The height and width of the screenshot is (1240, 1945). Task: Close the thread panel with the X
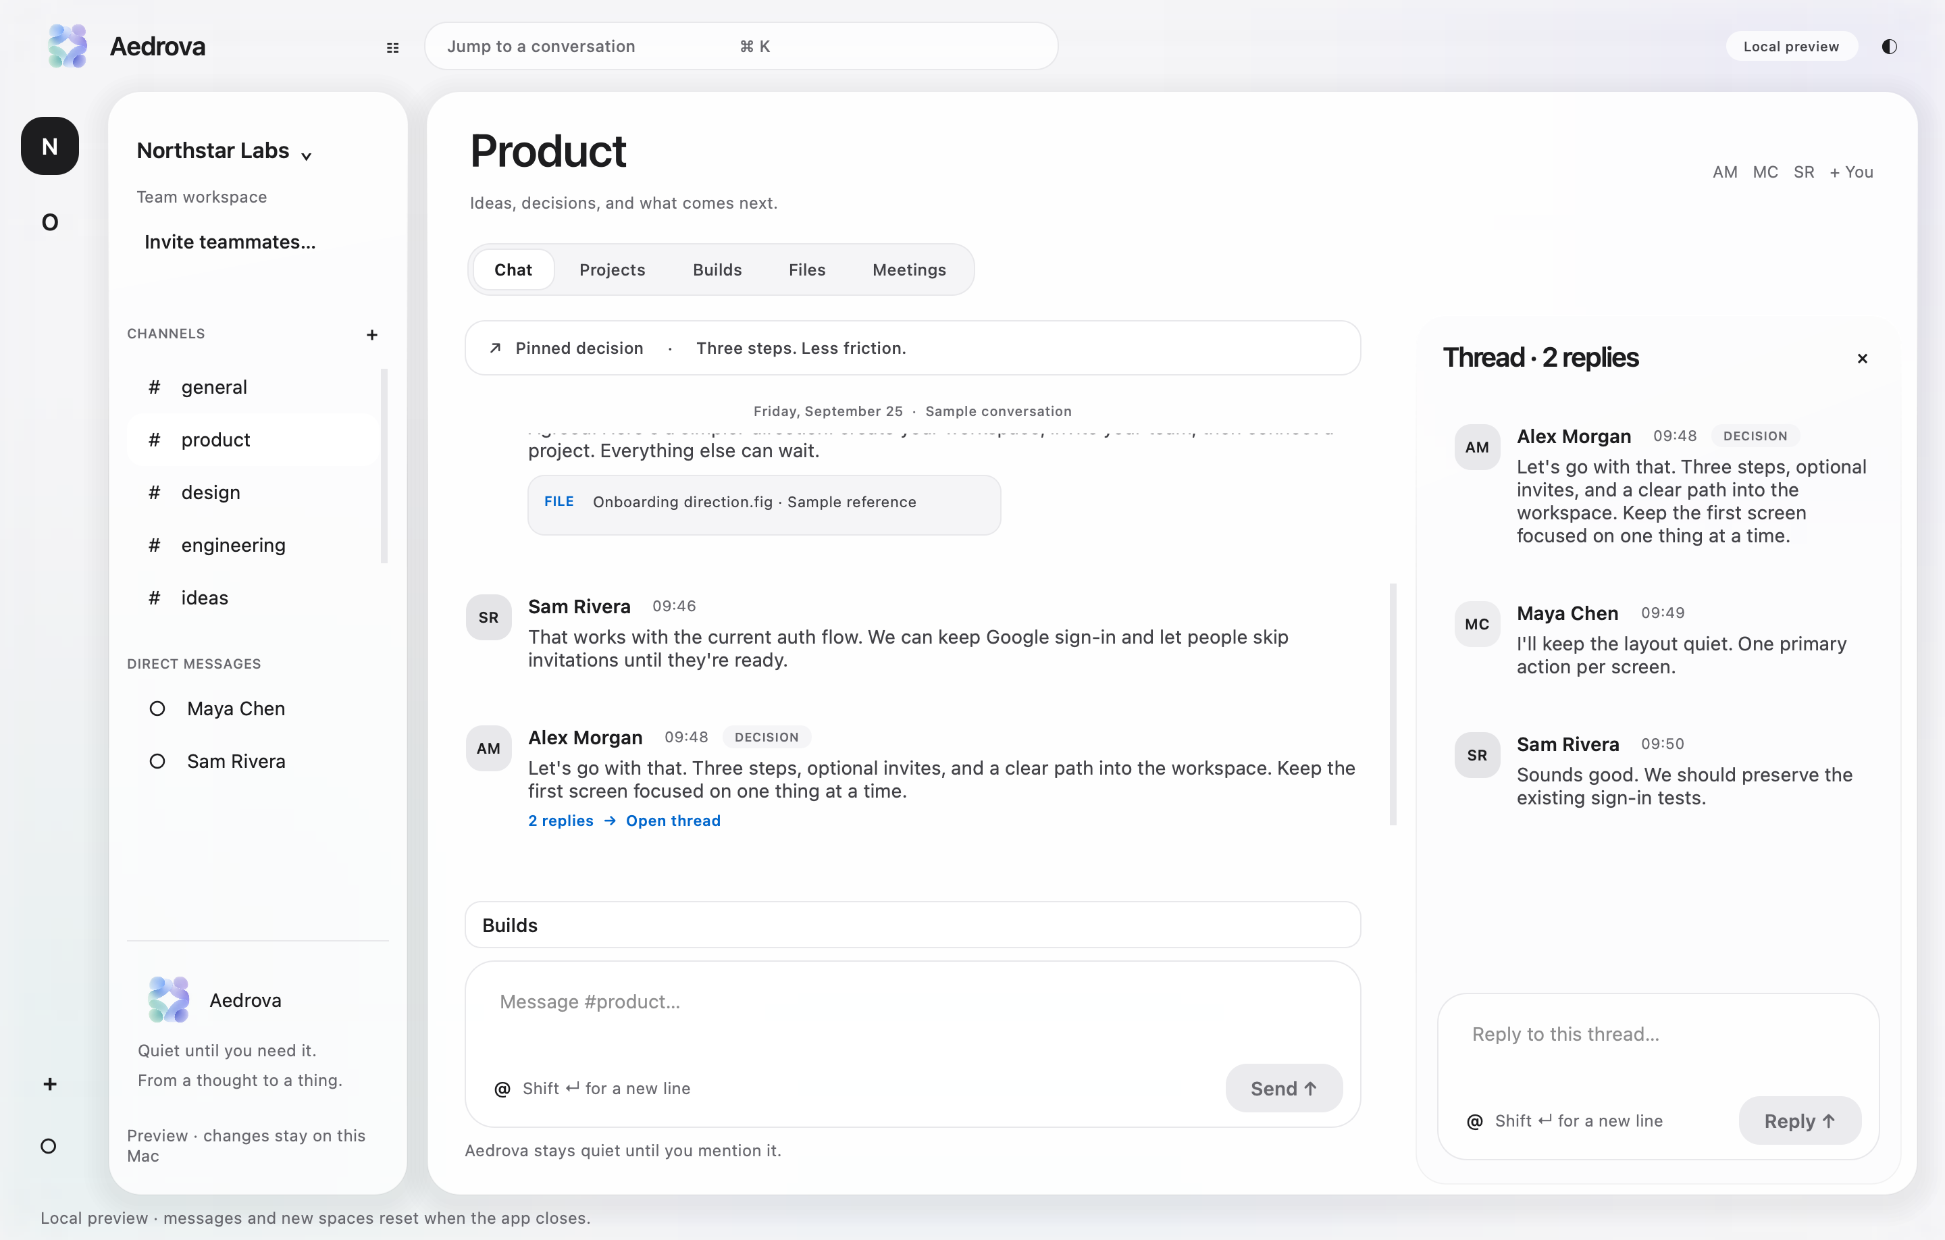pyautogui.click(x=1862, y=359)
